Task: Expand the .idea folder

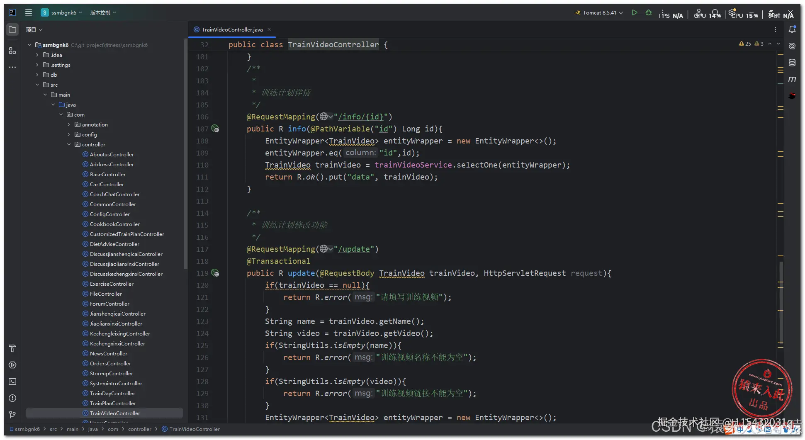Action: pyautogui.click(x=37, y=55)
